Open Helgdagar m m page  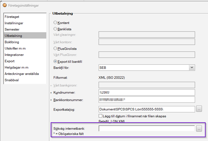pos(25,67)
